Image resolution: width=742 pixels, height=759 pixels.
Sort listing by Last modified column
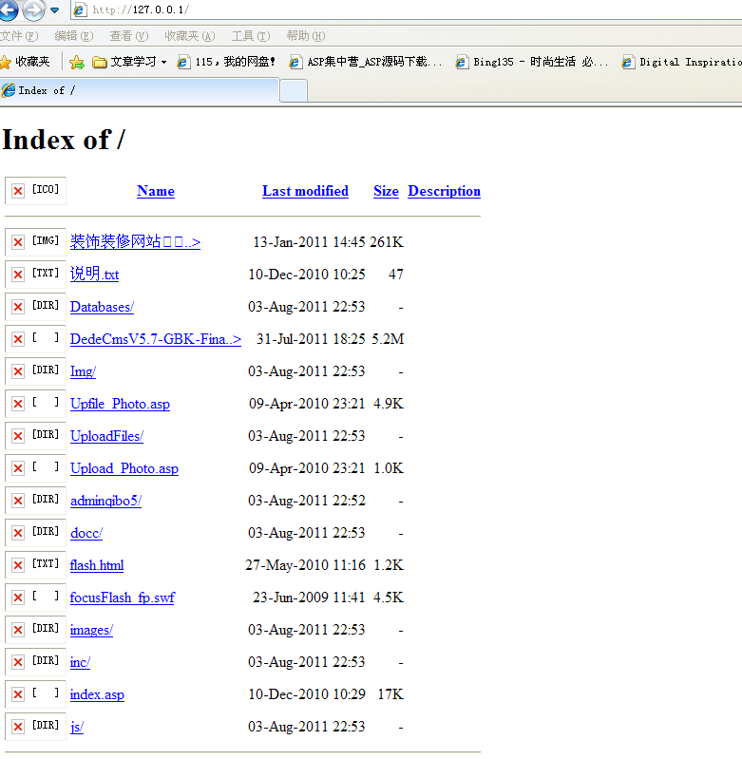(x=305, y=191)
